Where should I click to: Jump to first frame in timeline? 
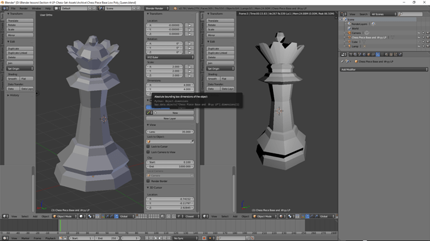tap(146, 238)
